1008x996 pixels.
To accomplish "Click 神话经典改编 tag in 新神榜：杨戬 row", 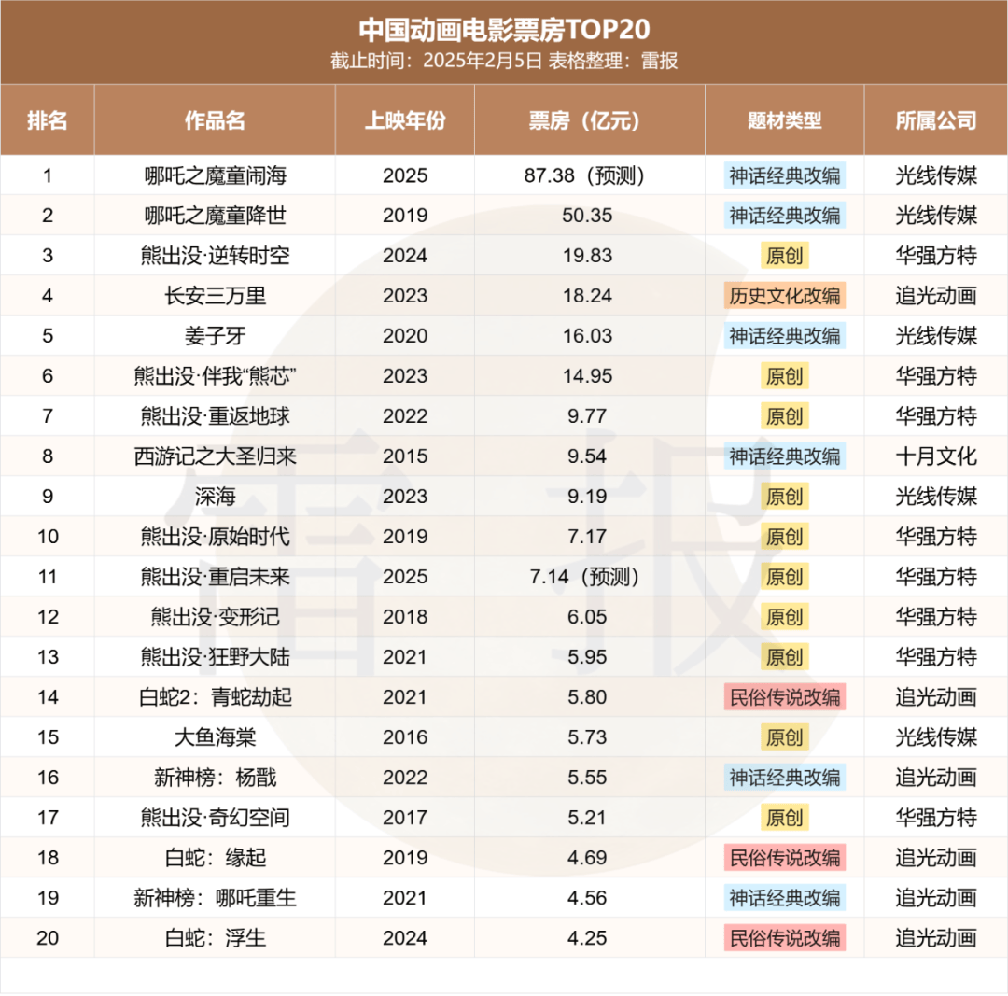I will pyautogui.click(x=784, y=778).
